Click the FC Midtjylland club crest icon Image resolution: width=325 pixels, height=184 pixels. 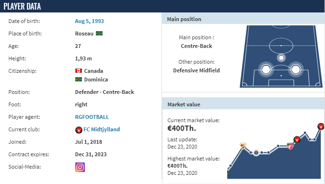[x=79, y=130]
